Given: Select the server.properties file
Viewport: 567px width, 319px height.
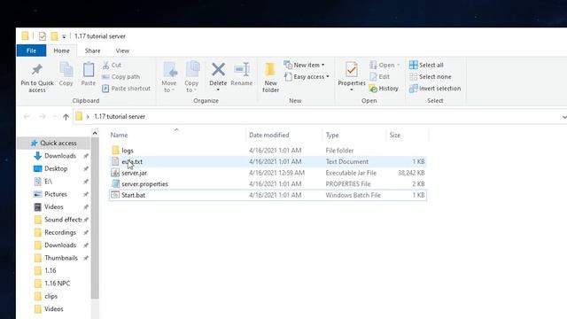Looking at the screenshot, I should (268, 183).
